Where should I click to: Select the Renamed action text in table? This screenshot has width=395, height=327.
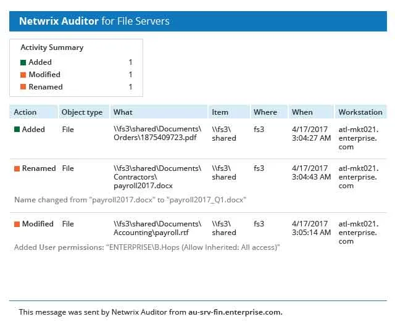tap(39, 168)
